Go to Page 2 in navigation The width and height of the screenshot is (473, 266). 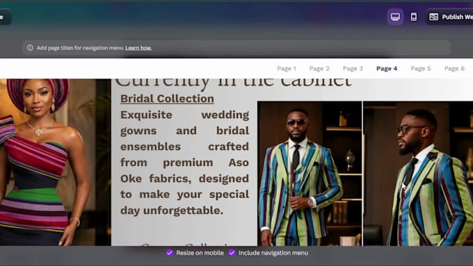coord(319,69)
